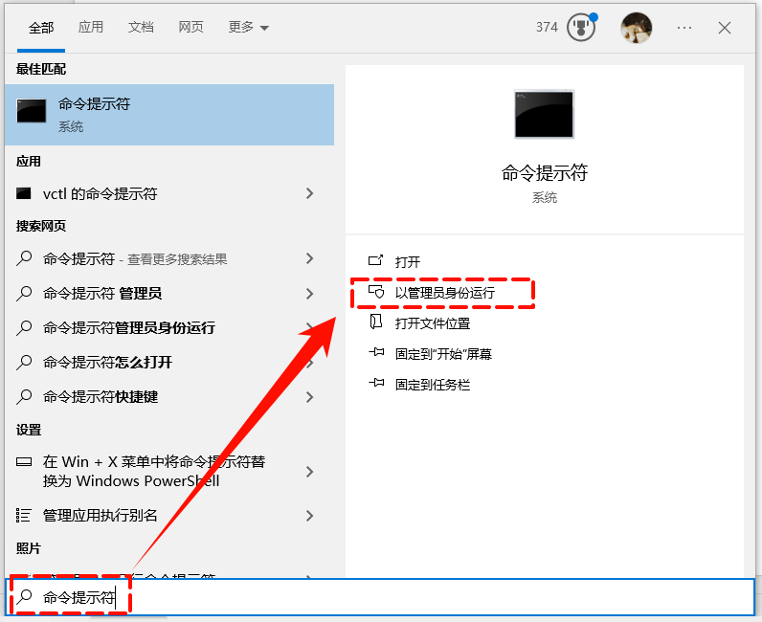This screenshot has height=622, width=762.
Task: Click cmd icon beside vctl 的命令提示符
Action: pos(23,193)
